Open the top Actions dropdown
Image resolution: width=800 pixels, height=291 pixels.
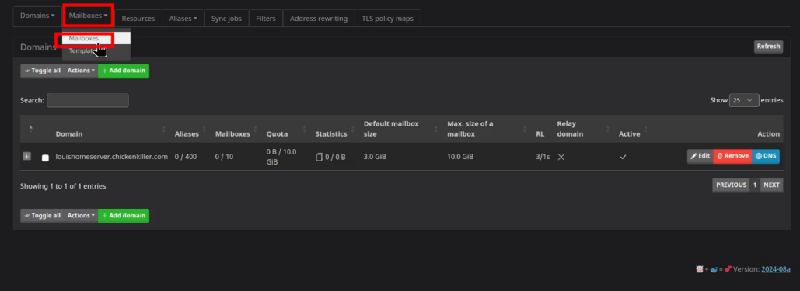pyautogui.click(x=81, y=71)
